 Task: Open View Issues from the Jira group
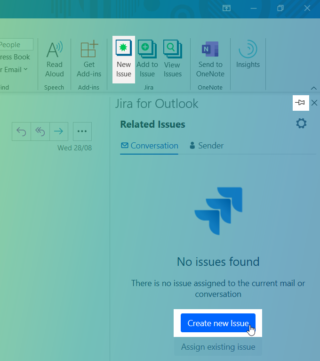click(172, 59)
